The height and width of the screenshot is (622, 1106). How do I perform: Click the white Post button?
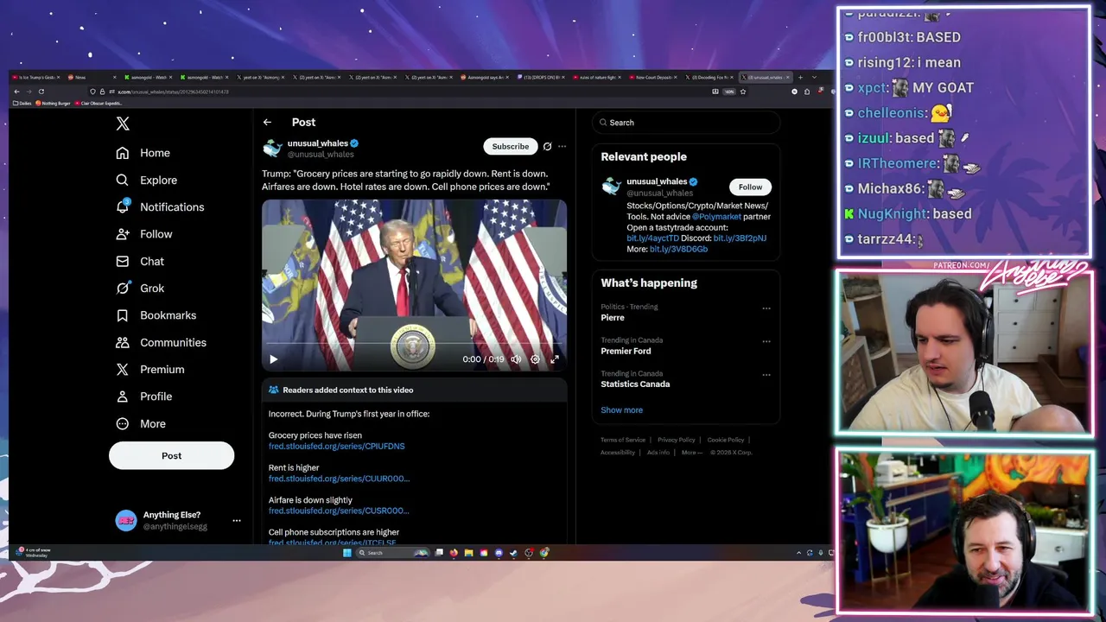coord(171,455)
